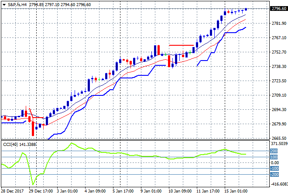Click the CCI -200 level label

pos(274,175)
